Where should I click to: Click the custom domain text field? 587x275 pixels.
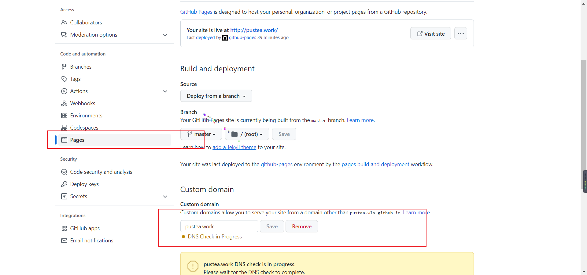219,227
